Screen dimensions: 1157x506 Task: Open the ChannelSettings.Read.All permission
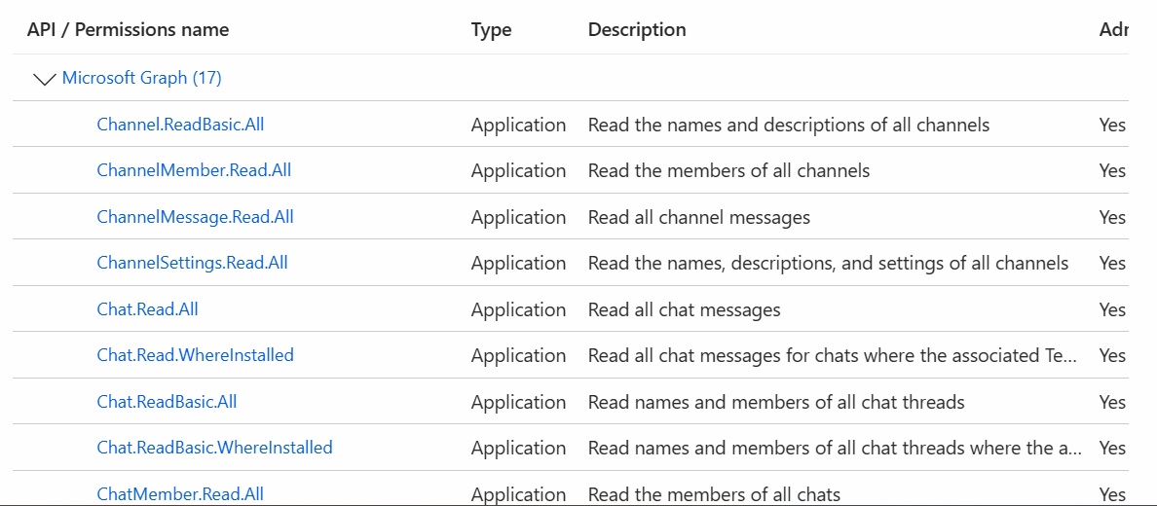pos(193,263)
